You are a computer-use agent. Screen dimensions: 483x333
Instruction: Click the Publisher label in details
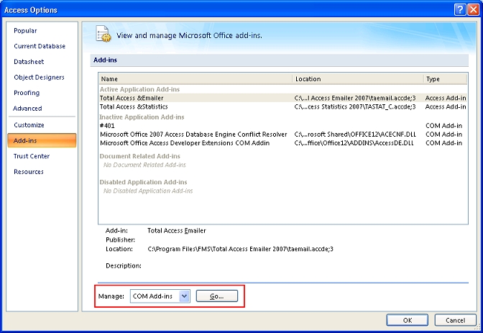[x=120, y=240]
